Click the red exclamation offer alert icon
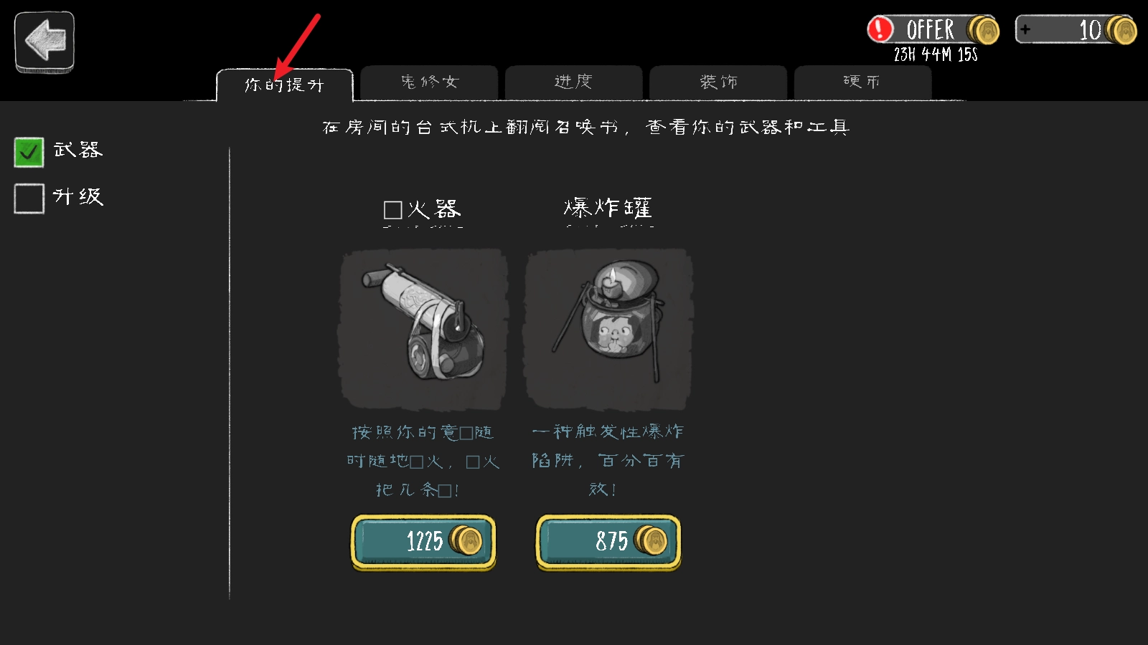This screenshot has height=645, width=1148. [x=880, y=29]
